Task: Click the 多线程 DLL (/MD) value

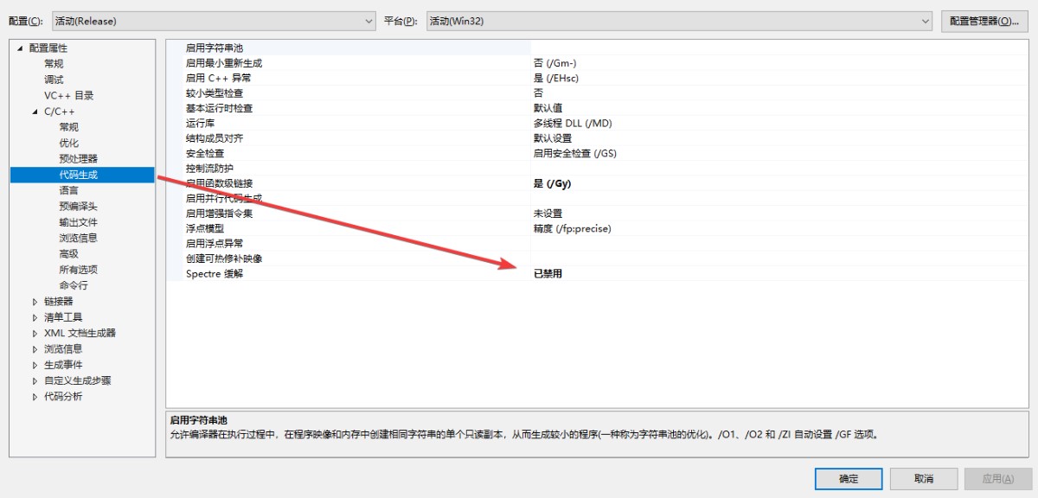Action: click(x=573, y=124)
